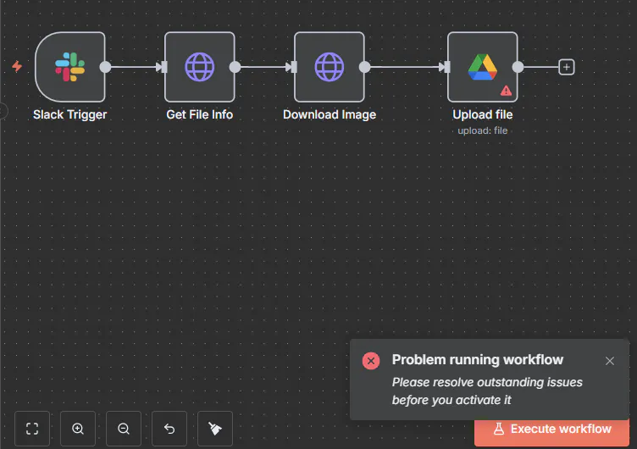The width and height of the screenshot is (637, 449).
Task: Tidy up workflow with broom icon
Action: coord(215,429)
